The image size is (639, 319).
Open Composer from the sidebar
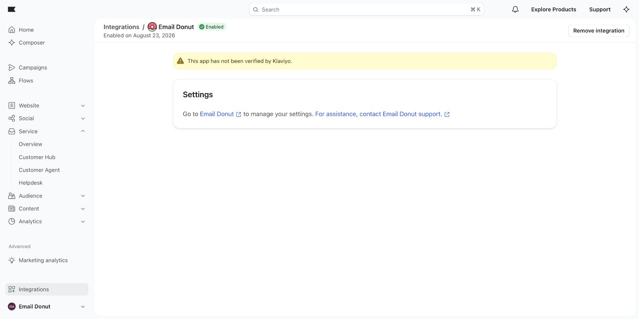pyautogui.click(x=47, y=43)
